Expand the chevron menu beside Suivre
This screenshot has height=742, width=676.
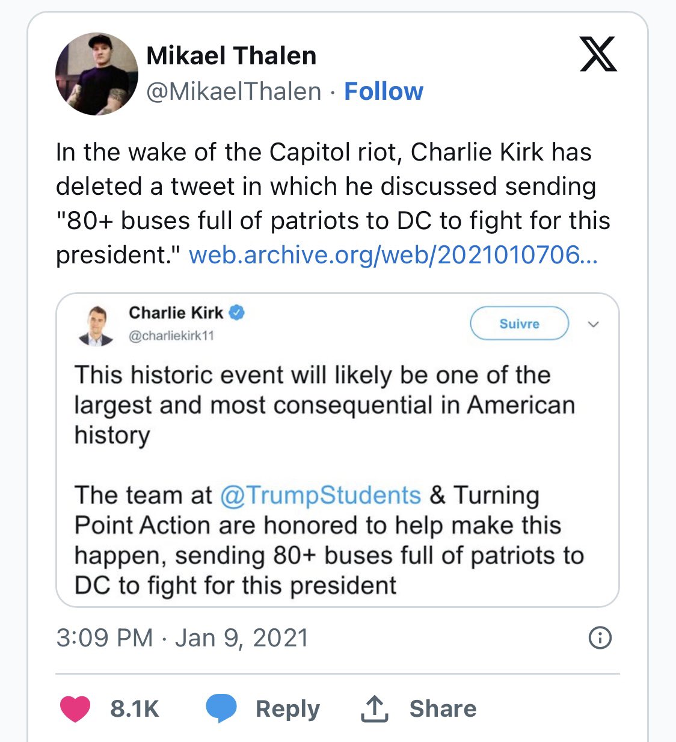click(x=593, y=325)
